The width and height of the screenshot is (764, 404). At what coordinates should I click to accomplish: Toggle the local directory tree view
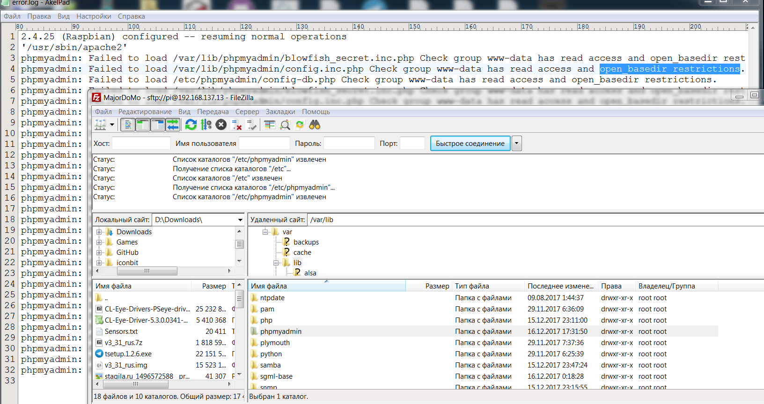pos(143,125)
